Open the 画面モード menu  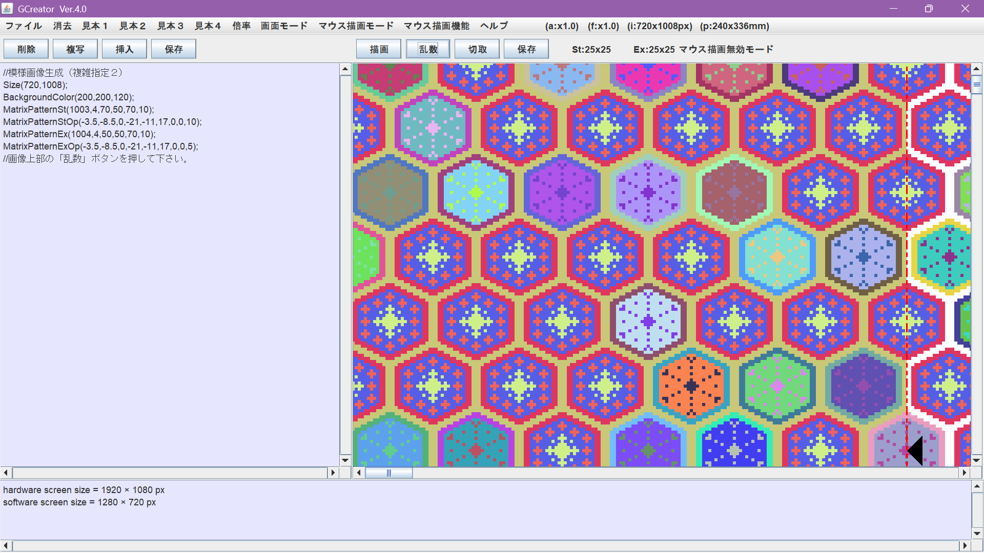284,26
